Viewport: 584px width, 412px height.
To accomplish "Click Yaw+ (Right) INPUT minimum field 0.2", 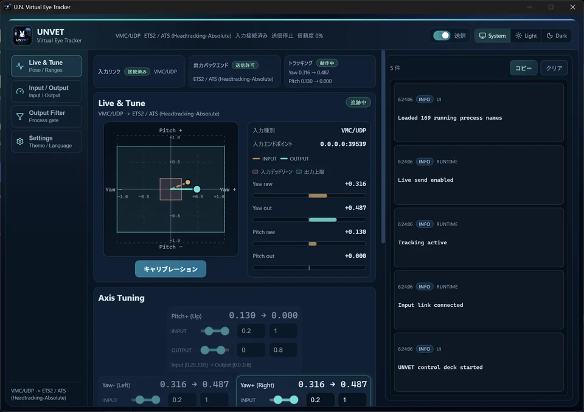I will [x=321, y=400].
